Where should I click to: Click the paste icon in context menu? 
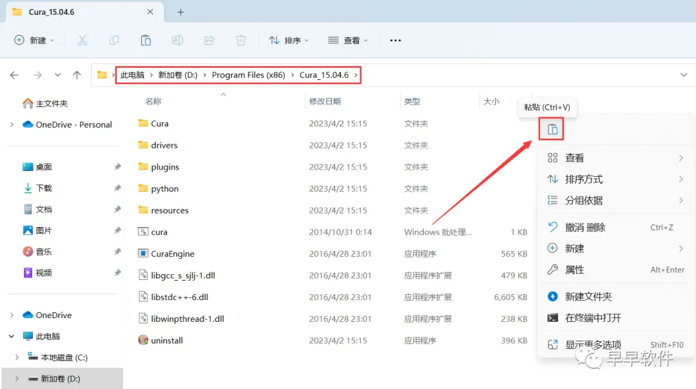click(x=552, y=130)
